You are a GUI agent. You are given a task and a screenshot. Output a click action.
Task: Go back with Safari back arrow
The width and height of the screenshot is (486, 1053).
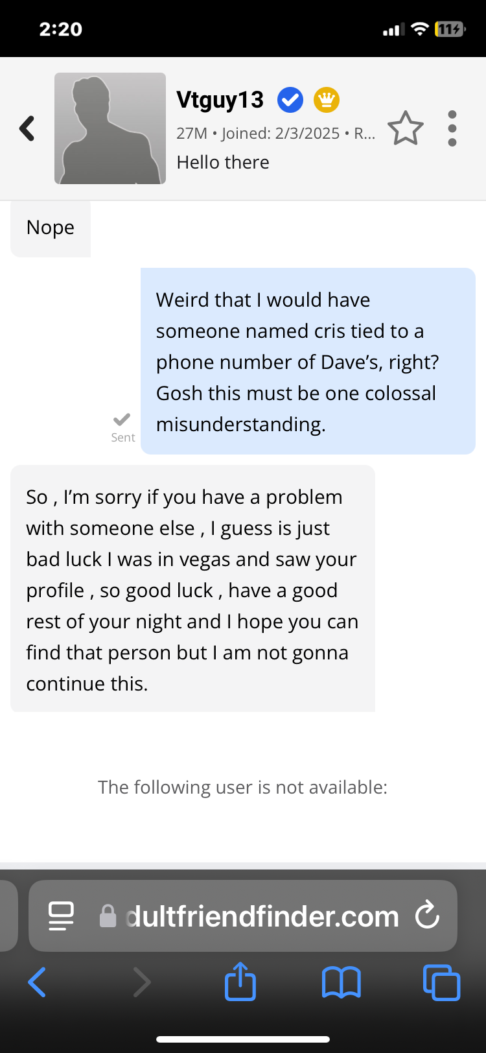(37, 982)
